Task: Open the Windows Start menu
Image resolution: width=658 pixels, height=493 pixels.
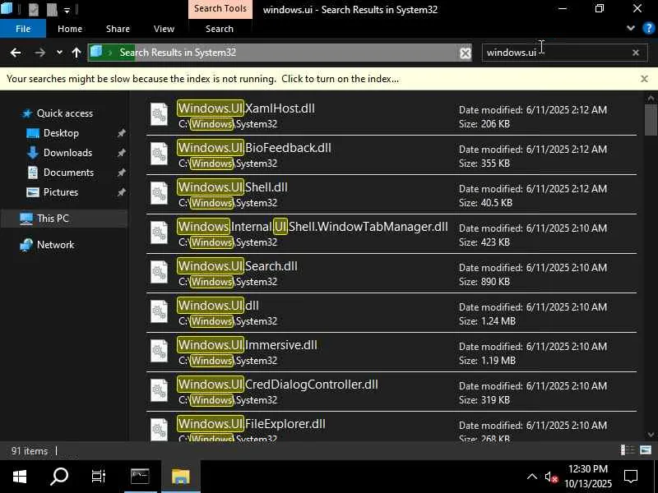Action: click(19, 477)
